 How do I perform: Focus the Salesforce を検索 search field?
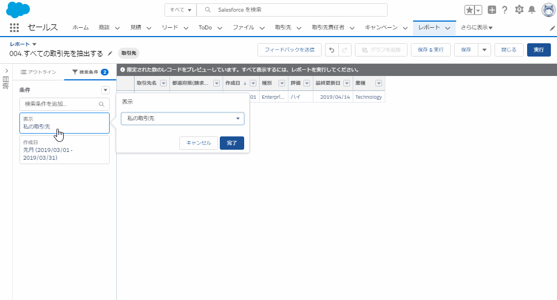click(x=292, y=10)
